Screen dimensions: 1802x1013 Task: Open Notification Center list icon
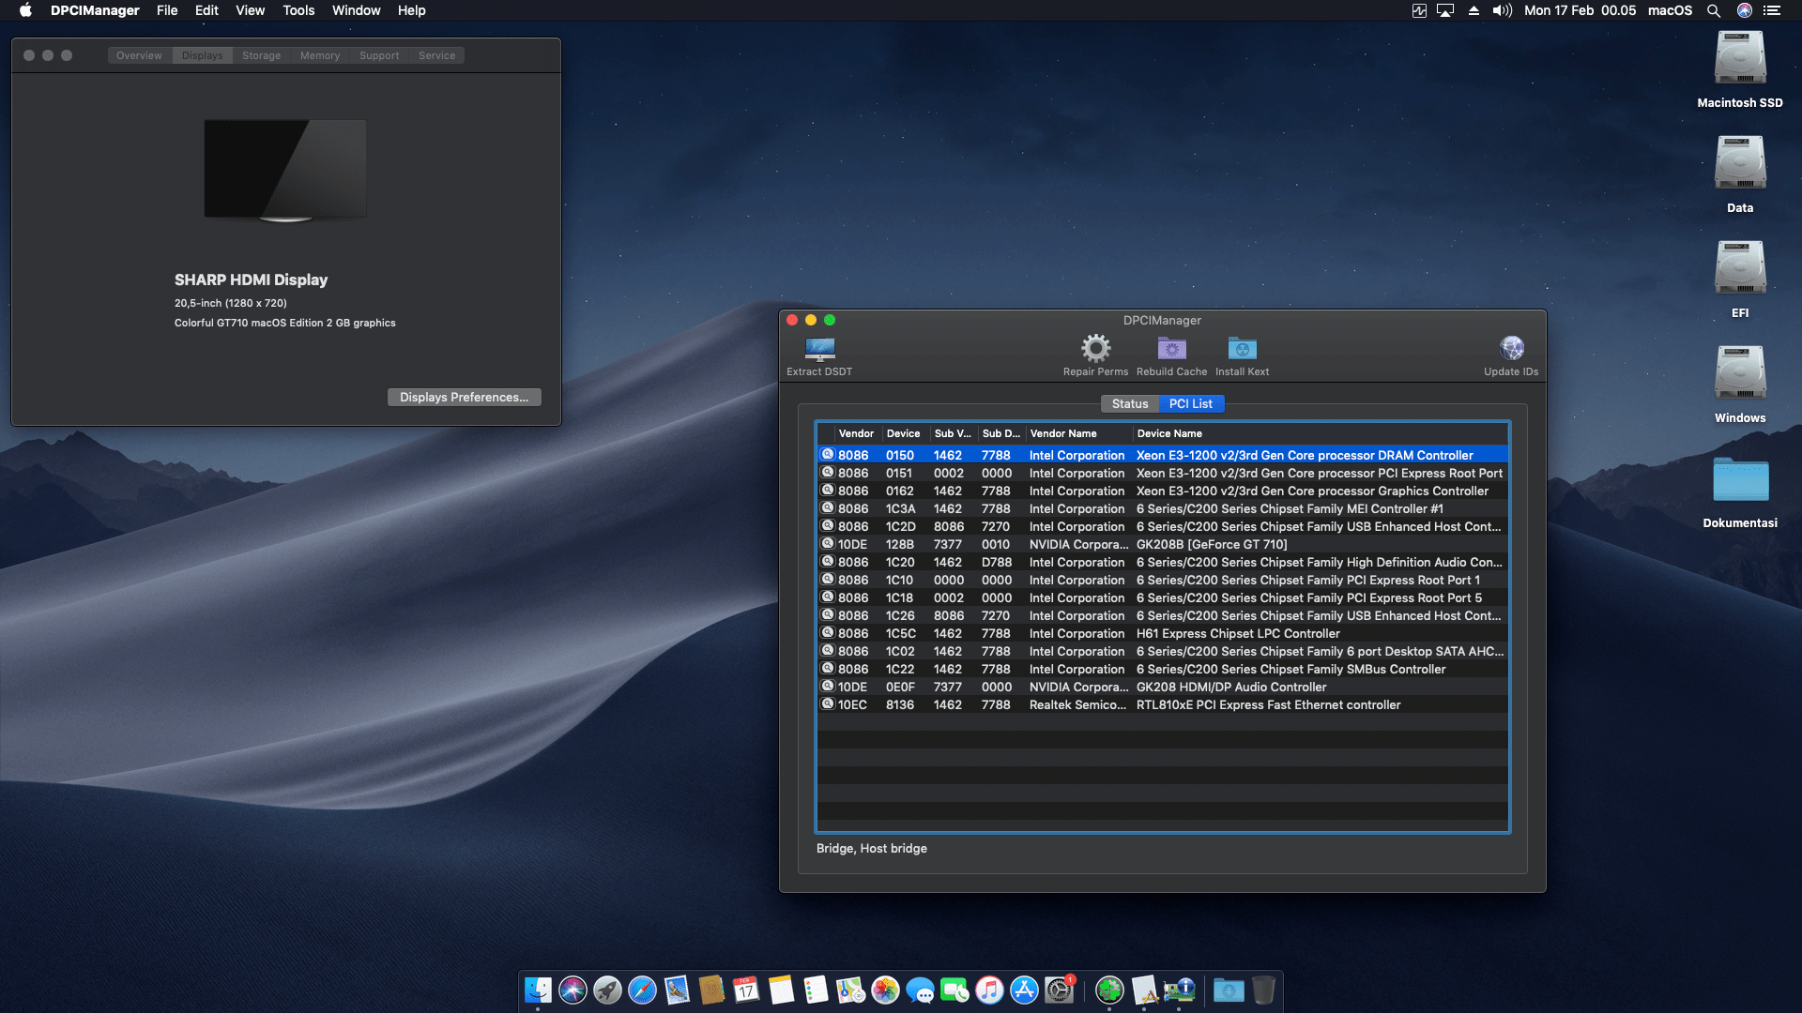1771,10
